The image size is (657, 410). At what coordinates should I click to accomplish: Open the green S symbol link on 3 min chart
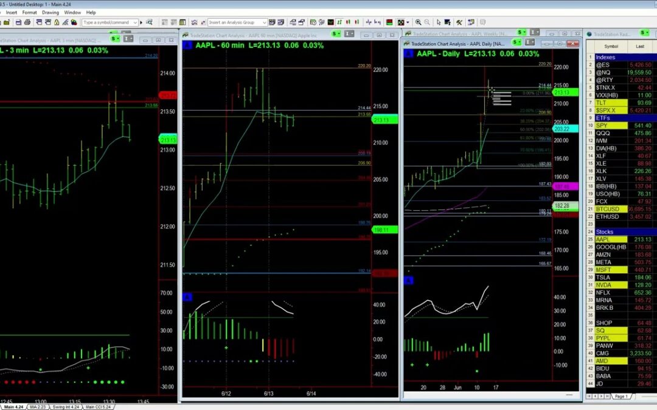(115, 39)
